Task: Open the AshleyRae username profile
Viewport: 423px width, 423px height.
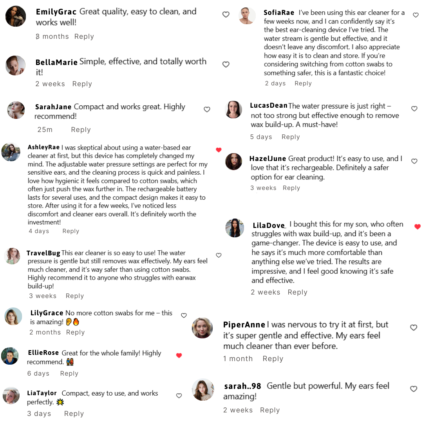Action: pyautogui.click(x=43, y=147)
